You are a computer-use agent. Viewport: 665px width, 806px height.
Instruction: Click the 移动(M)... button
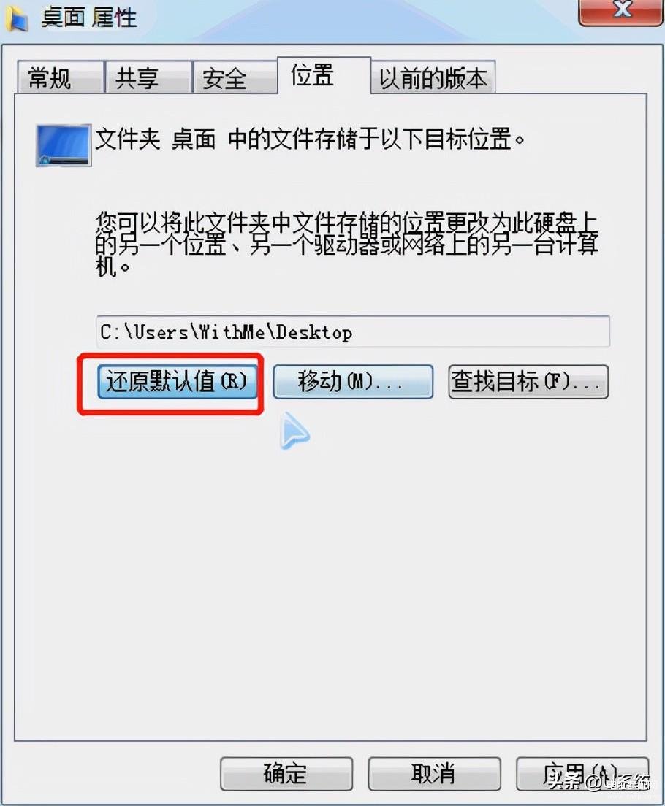352,382
